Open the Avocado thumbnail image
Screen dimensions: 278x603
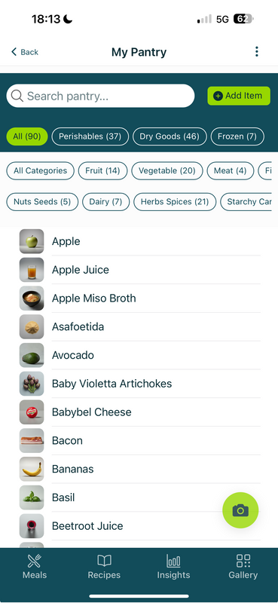32,355
